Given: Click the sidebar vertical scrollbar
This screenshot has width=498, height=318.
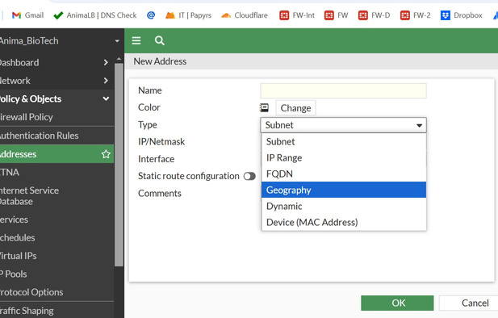Looking at the screenshot, I should pos(119,165).
